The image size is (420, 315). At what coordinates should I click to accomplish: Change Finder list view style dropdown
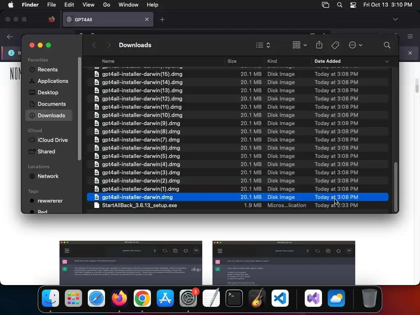(263, 45)
